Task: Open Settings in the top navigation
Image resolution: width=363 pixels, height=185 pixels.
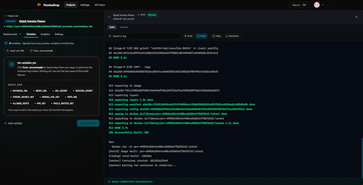Action: (x=85, y=5)
